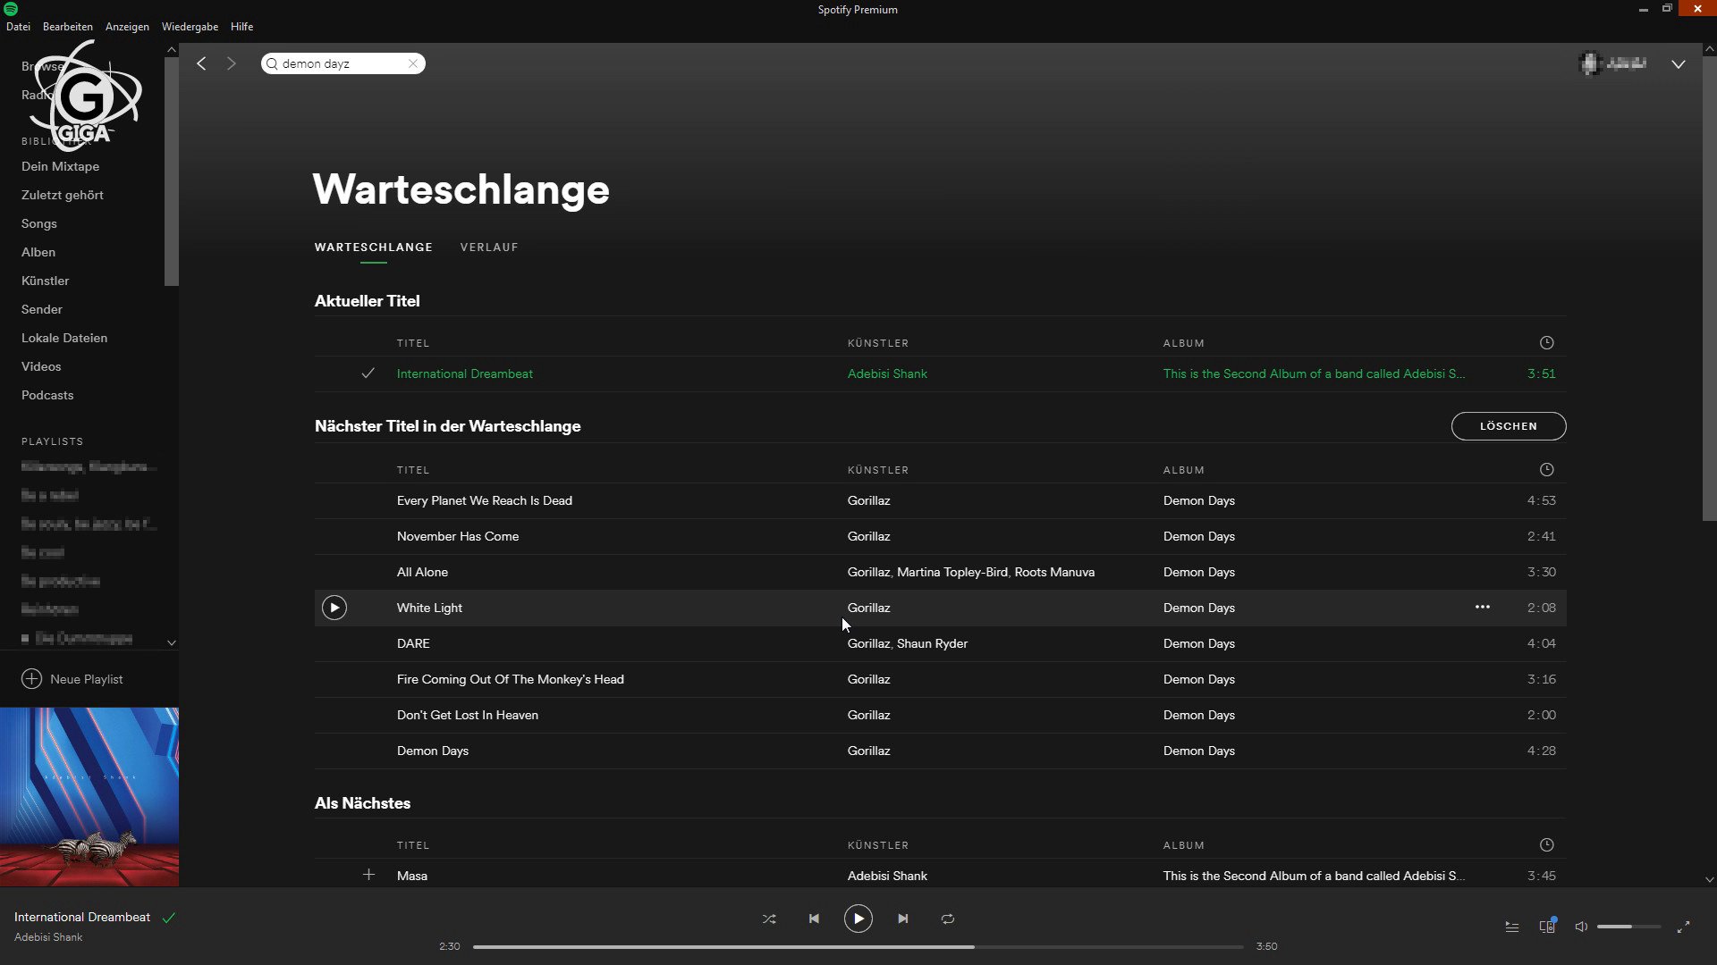1717x965 pixels.
Task: Click the sidebar vertical scrollbar
Action: [171, 172]
